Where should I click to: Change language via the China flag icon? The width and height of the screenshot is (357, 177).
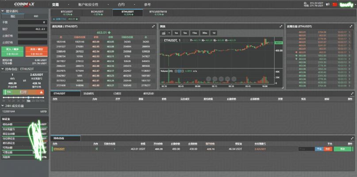tap(335, 4)
